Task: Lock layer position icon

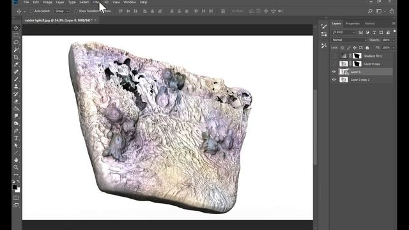Action: click(x=355, y=48)
